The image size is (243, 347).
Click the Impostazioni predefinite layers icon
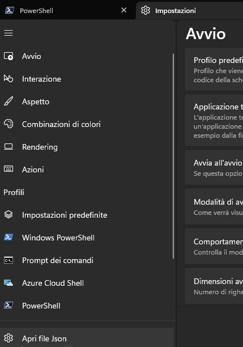point(8,214)
